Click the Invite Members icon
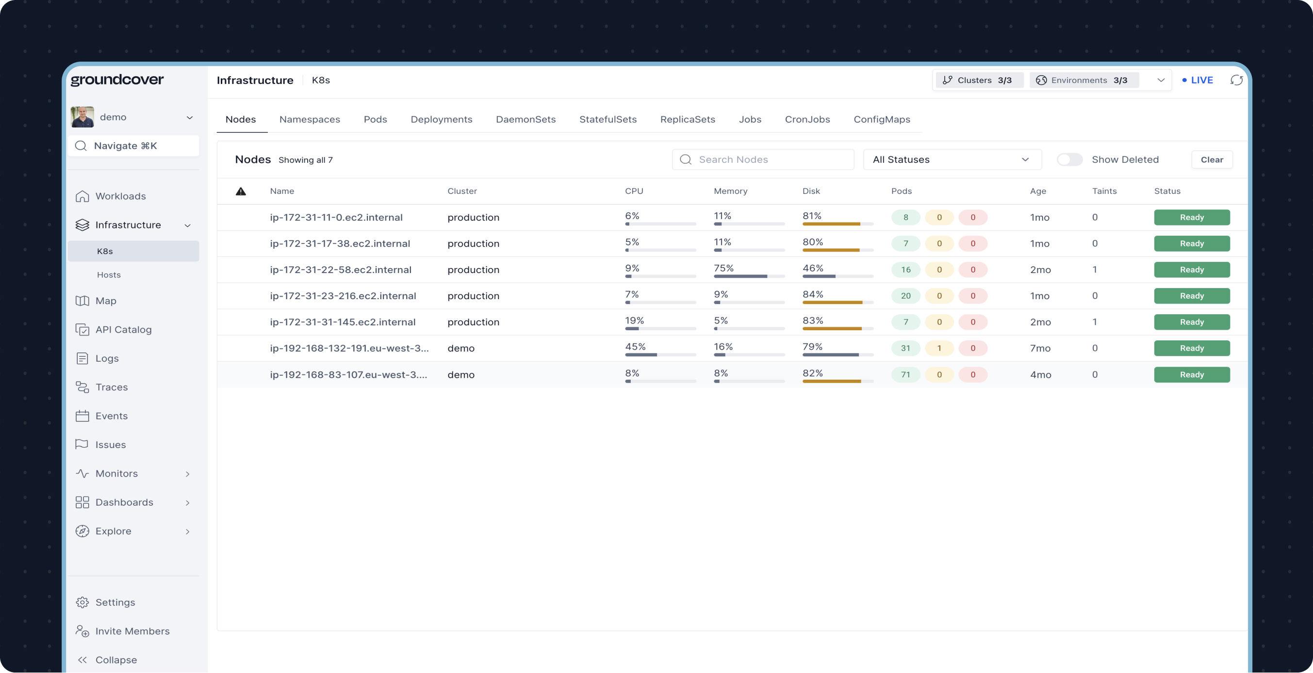The width and height of the screenshot is (1313, 673). [x=82, y=631]
